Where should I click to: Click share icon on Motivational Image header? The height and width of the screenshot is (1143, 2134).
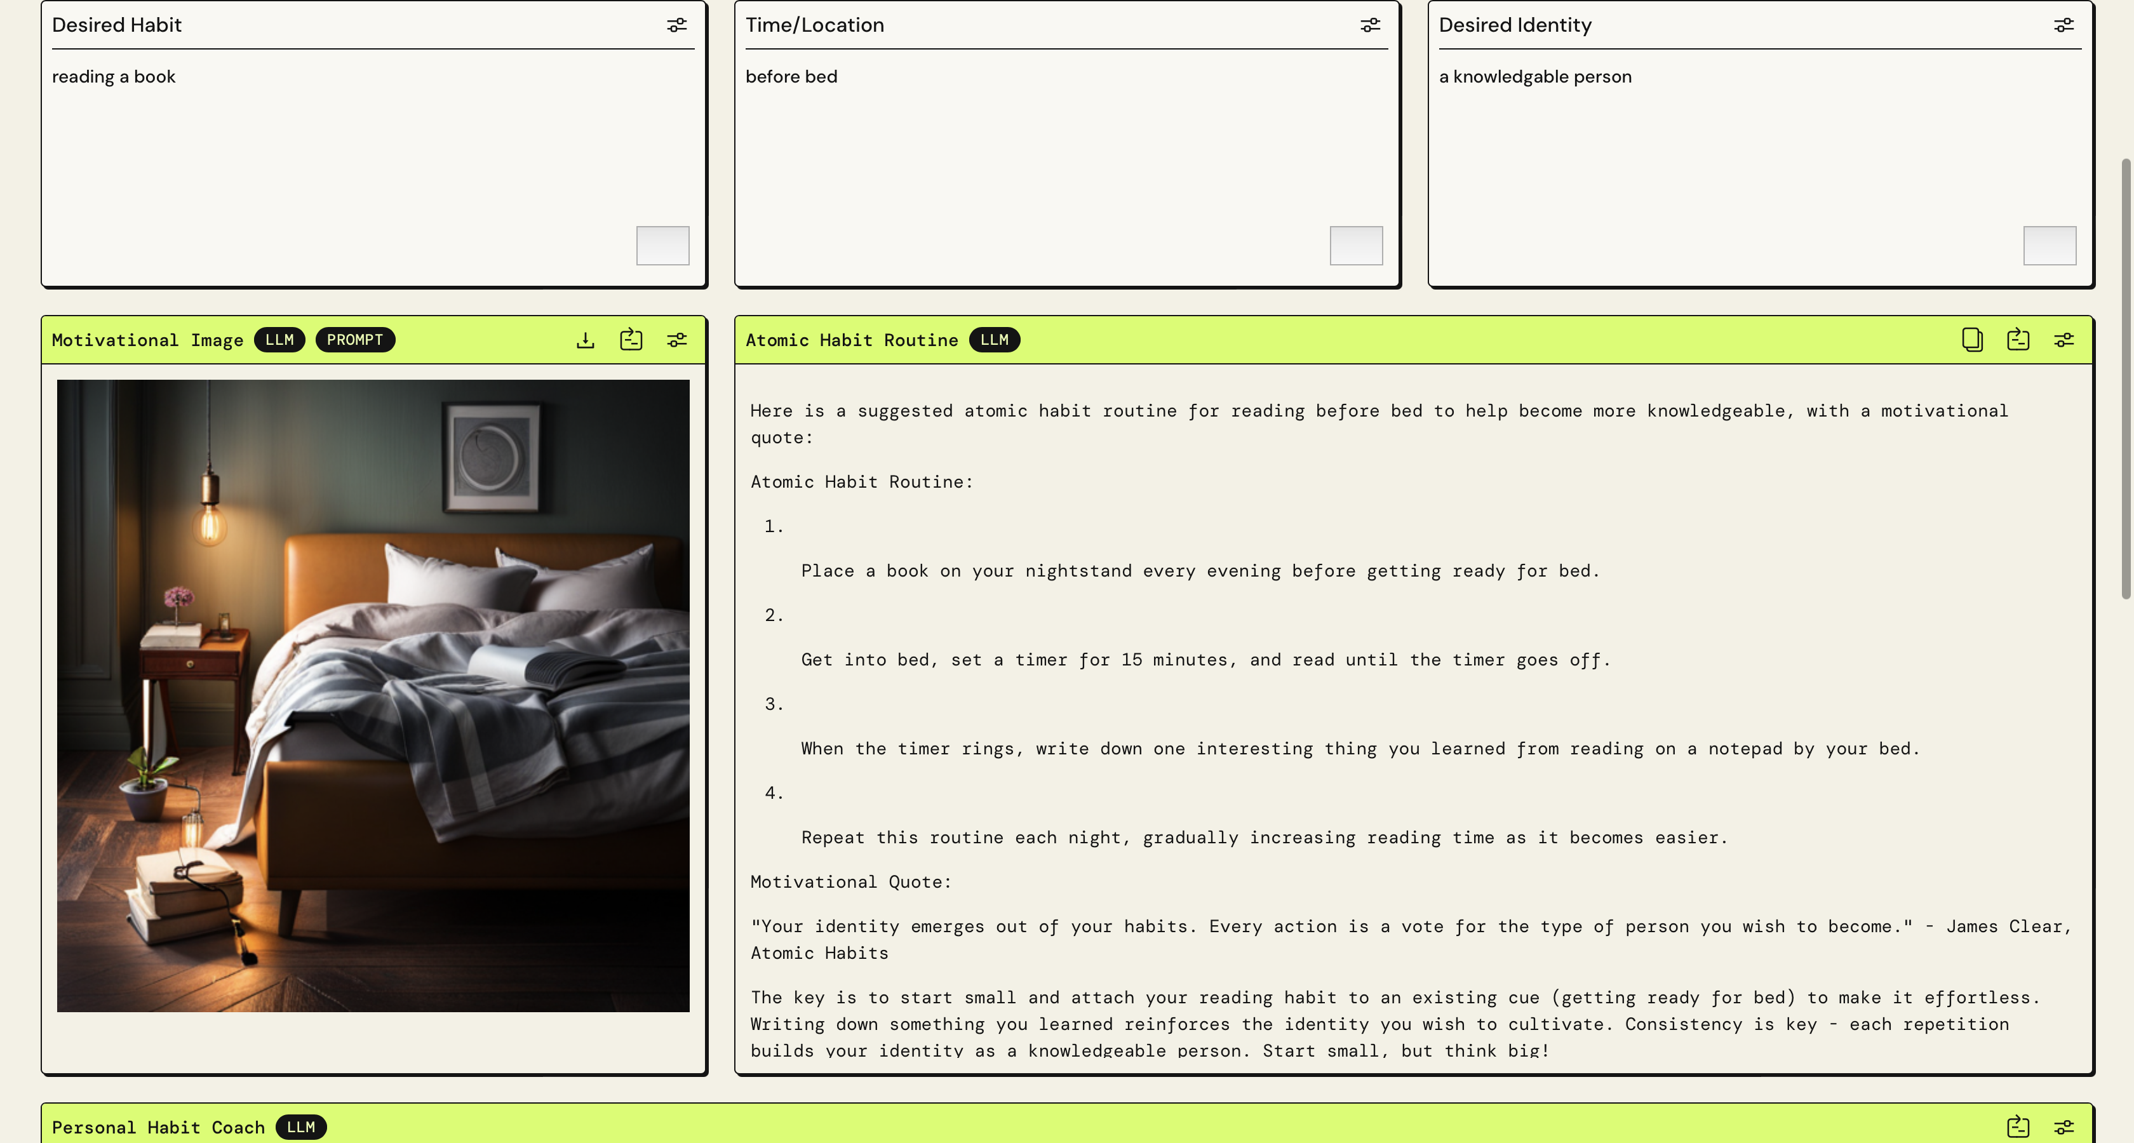(x=631, y=340)
